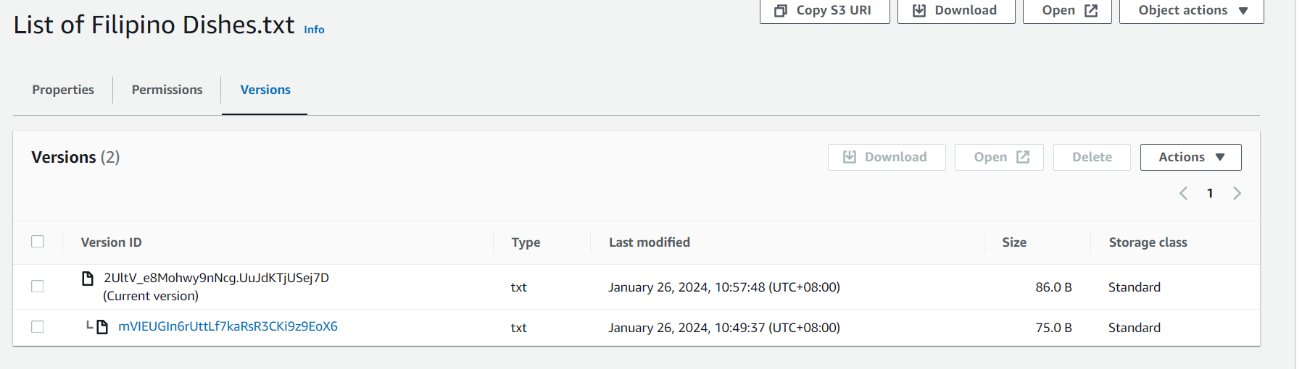
Task: Go to next page of versions
Action: [1237, 193]
